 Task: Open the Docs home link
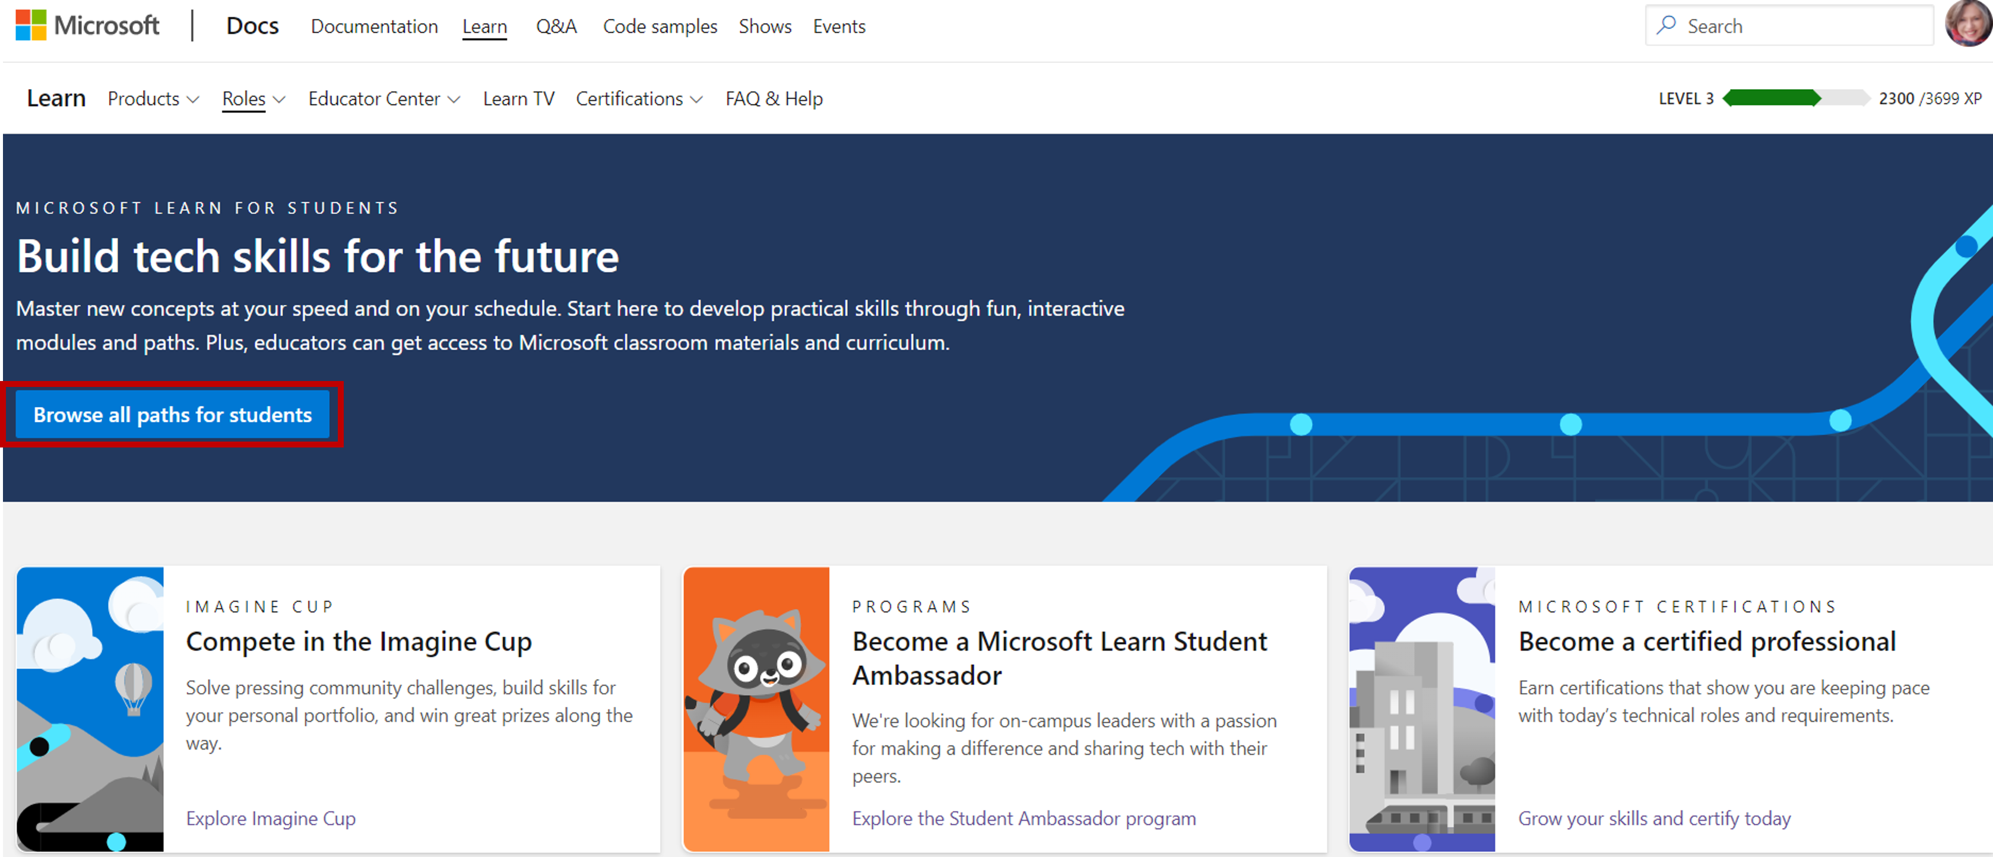point(252,26)
